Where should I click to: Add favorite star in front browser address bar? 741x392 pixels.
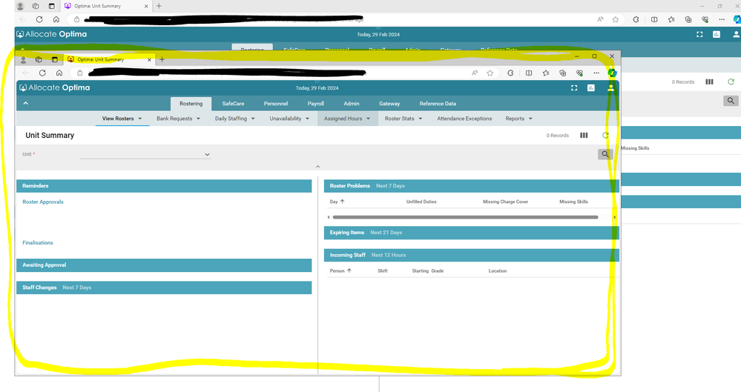[490, 73]
